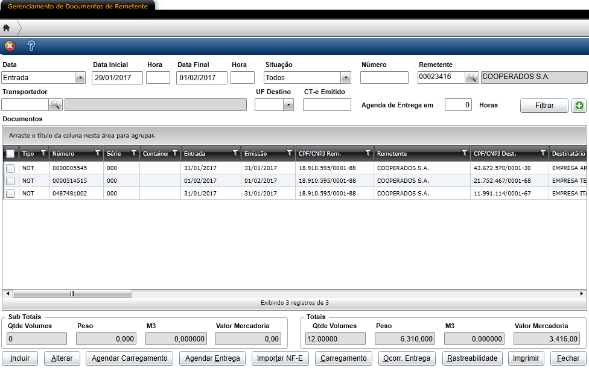Select the Gerenciamento de Documentos de Remetente tab
The image size is (589, 368).
78,7
